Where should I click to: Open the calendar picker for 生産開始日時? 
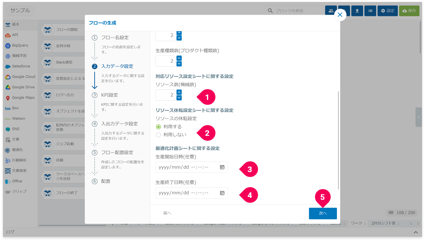click(222, 167)
